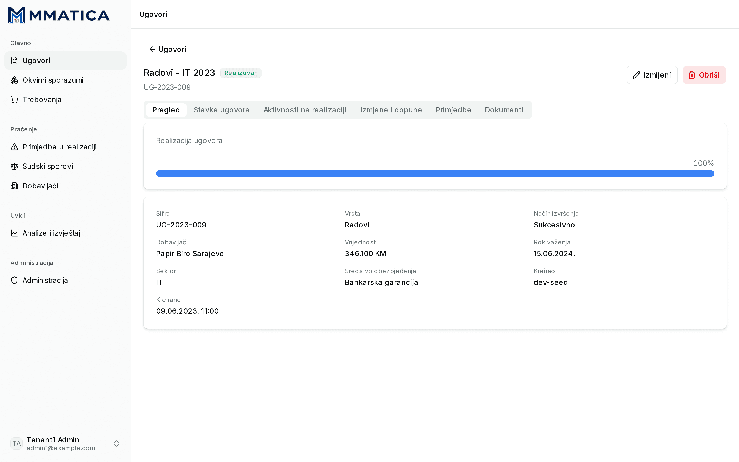Viewport: 739px width, 462px height.
Task: Click the Realizovan status badge
Action: pos(241,73)
